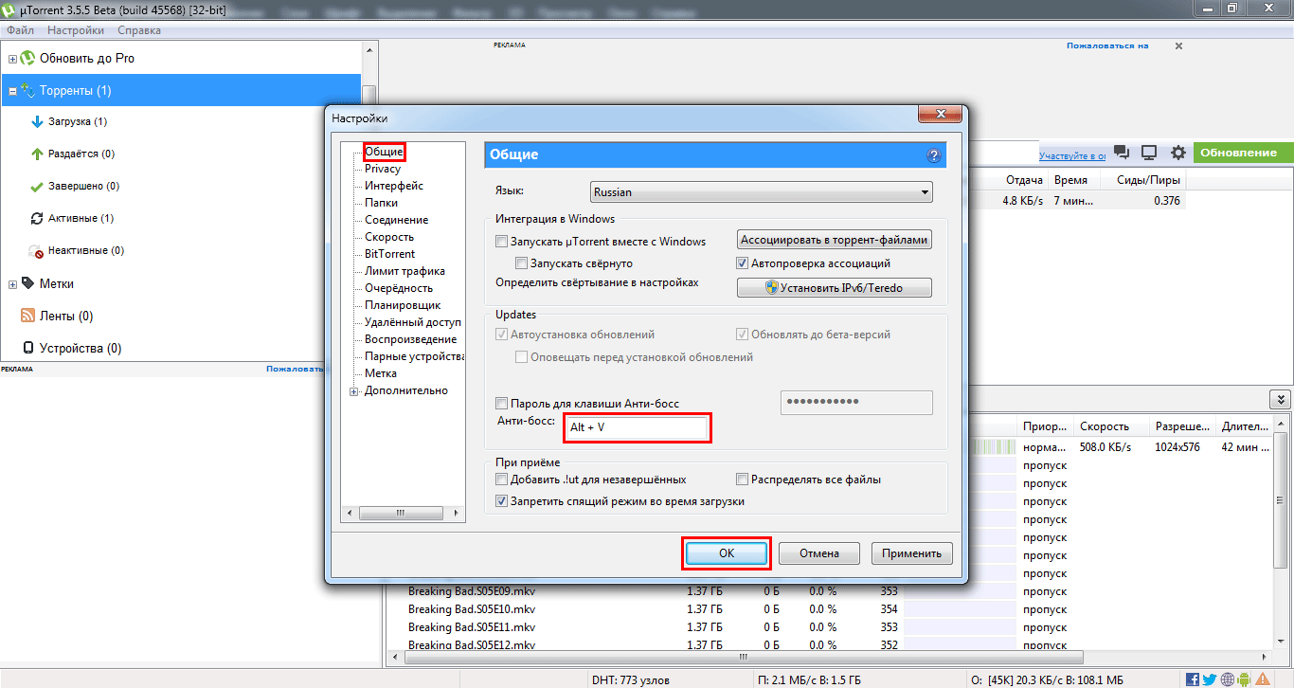Select Соединение settings category
Viewport: 1294px width, 688px height.
tap(396, 220)
